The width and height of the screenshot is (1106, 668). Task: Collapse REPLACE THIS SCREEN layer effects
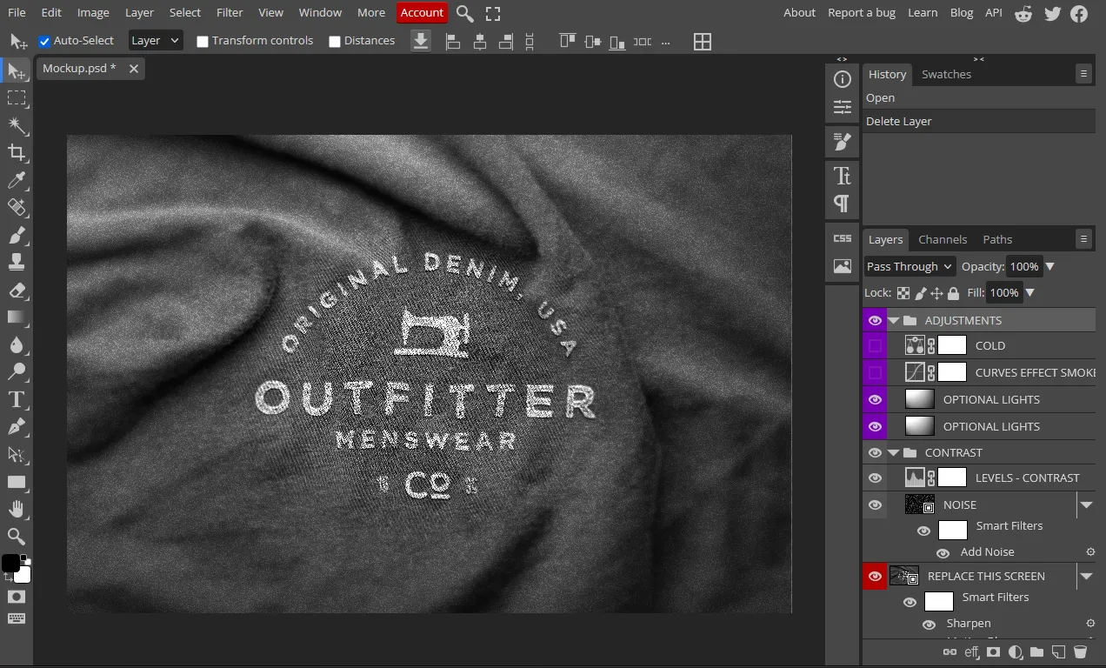click(1086, 576)
